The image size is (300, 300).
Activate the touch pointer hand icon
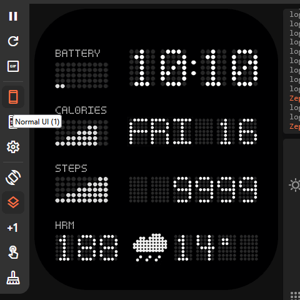point(13,252)
